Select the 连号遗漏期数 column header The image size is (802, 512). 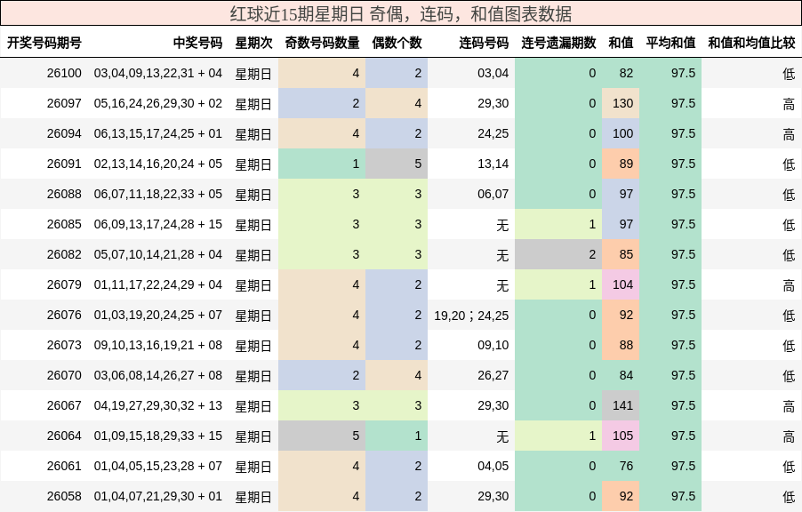[559, 43]
